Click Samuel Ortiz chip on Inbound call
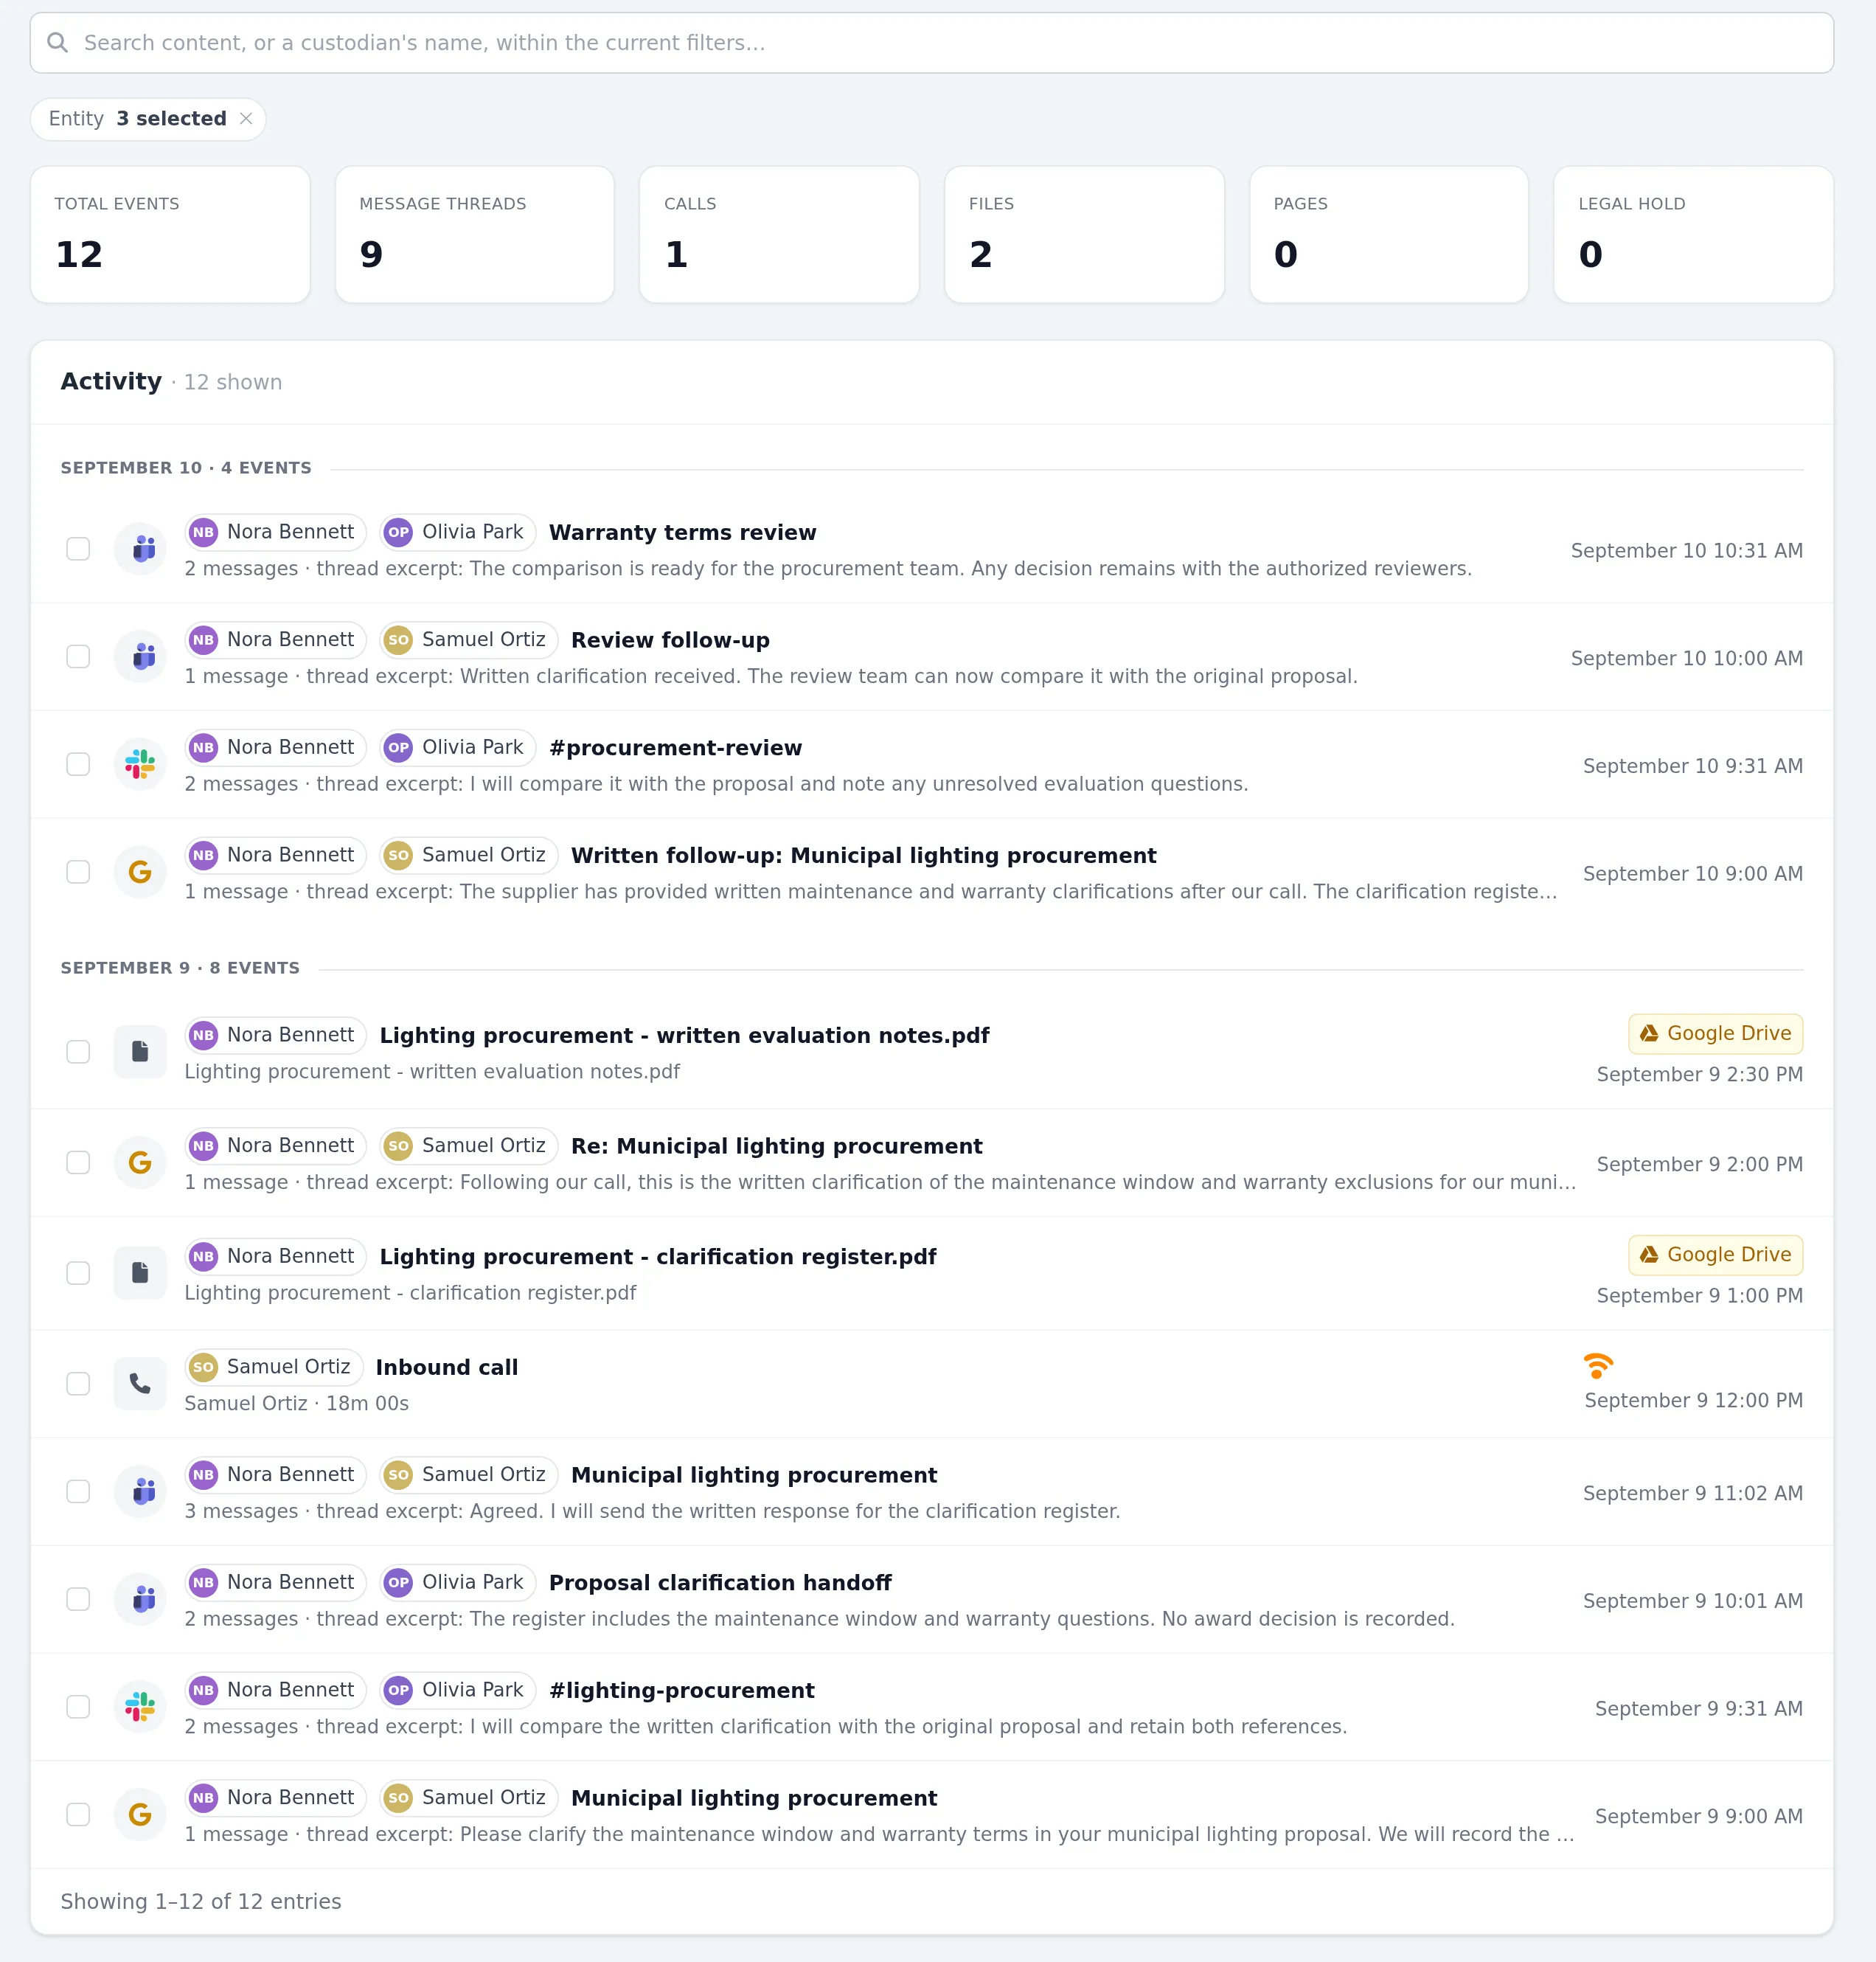Viewport: 1876px width, 1962px height. point(274,1367)
